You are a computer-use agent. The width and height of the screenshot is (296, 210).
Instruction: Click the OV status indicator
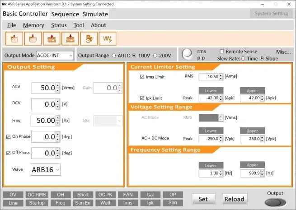[13, 195]
